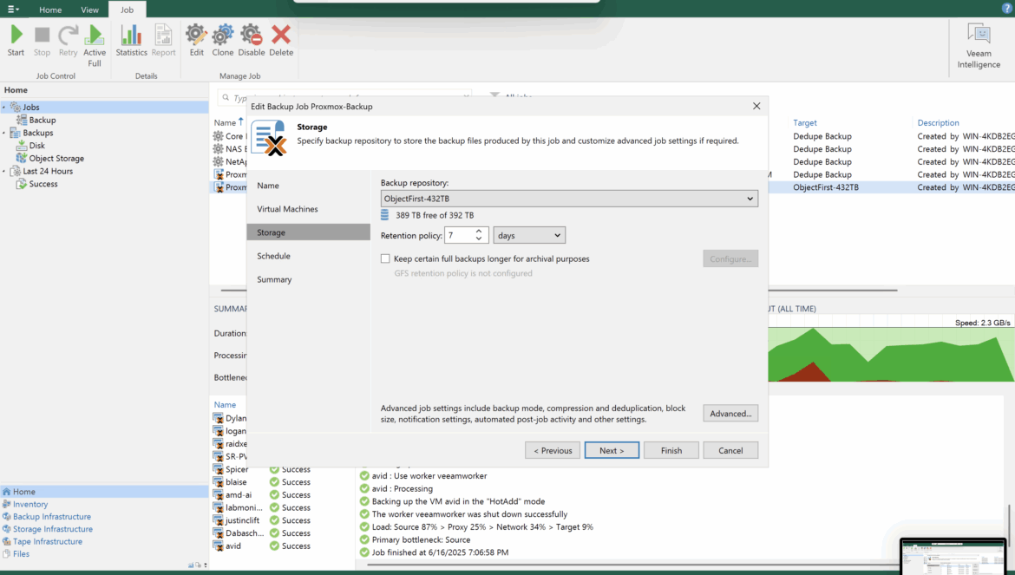Viewport: 1015px width, 575px height.
Task: Open the Inventory view
Action: tap(30, 505)
